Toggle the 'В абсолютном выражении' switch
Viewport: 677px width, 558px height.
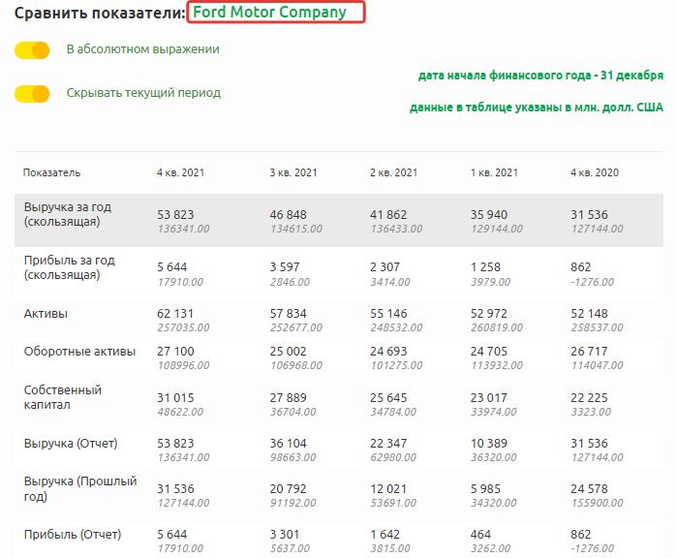point(32,49)
